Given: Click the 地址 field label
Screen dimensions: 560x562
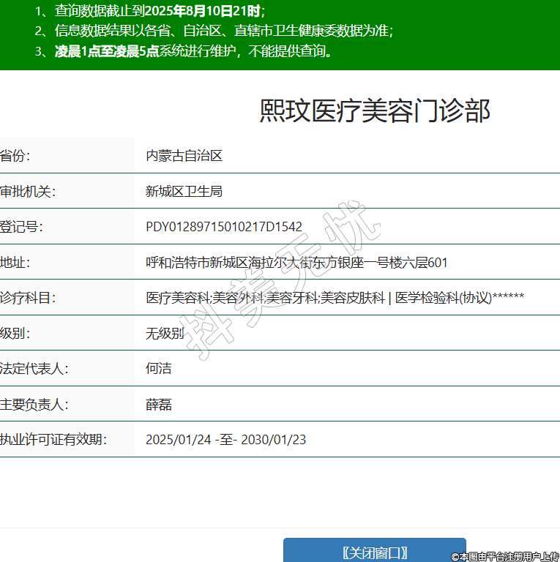Looking at the screenshot, I should pos(15,263).
